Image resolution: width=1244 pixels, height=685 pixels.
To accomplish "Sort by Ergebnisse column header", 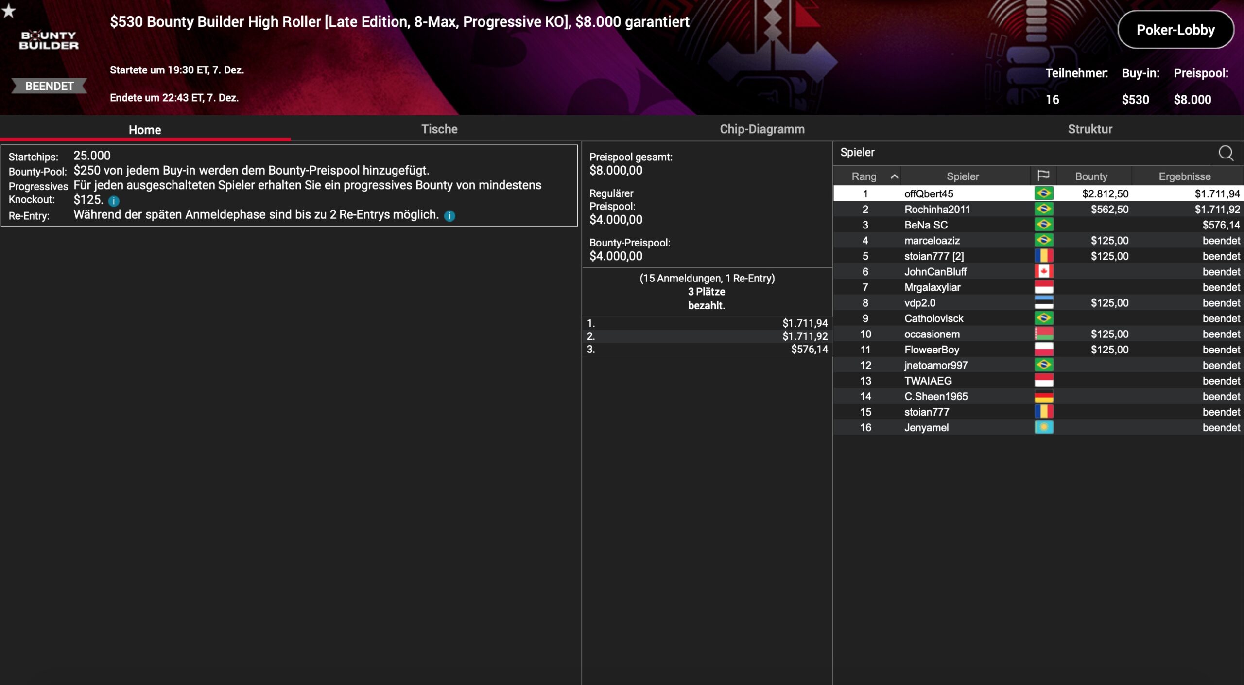I will 1184,176.
